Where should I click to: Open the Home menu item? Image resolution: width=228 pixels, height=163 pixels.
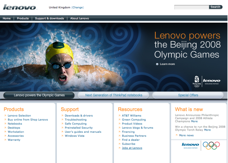tap(7, 18)
